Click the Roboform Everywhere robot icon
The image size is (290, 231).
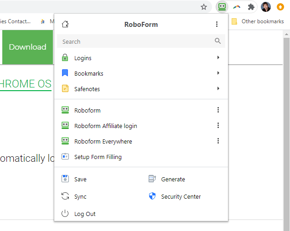point(65,141)
